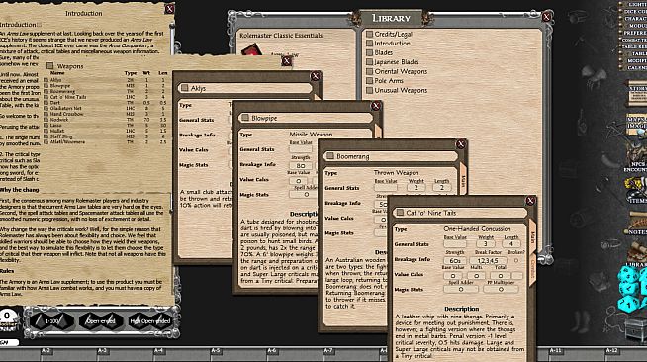Click the link icon beside Cat 'o' Nine Tails title
The height and width of the screenshot is (362, 647).
[400, 213]
